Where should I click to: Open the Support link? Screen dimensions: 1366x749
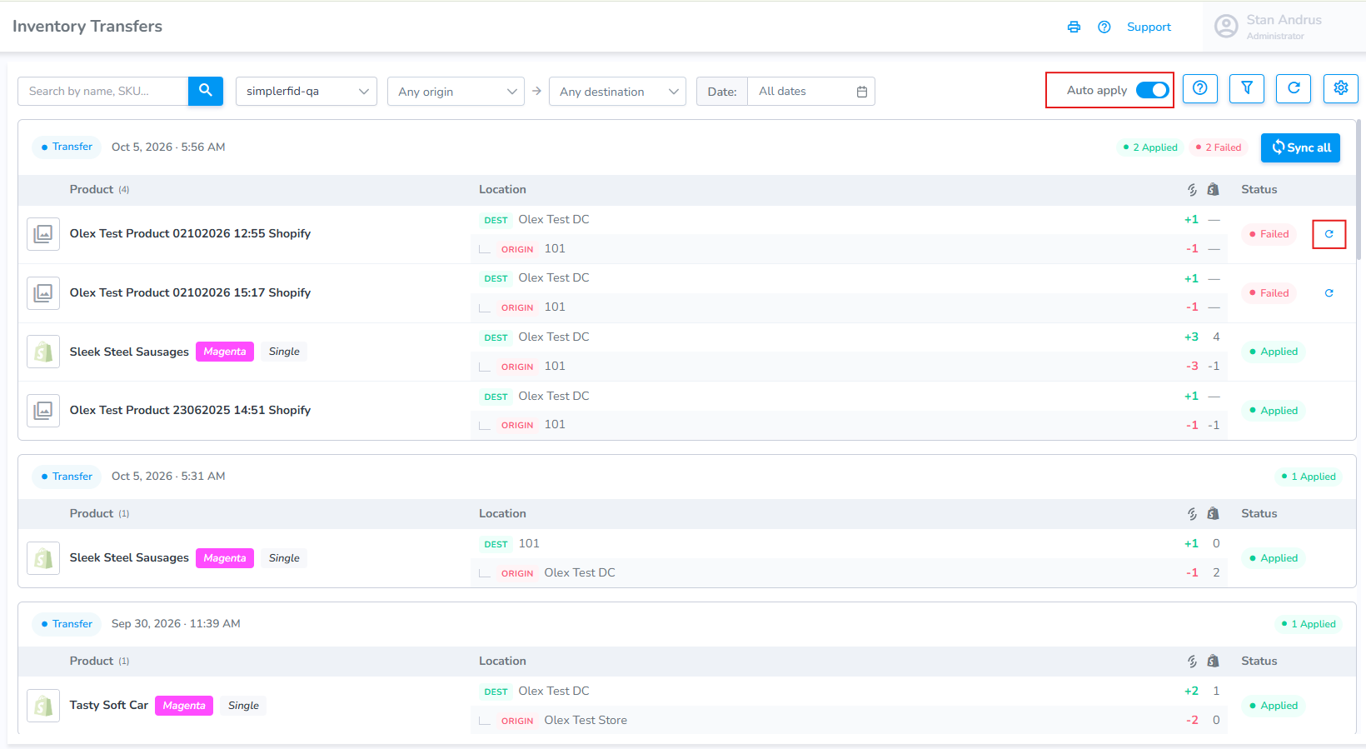pos(1149,27)
